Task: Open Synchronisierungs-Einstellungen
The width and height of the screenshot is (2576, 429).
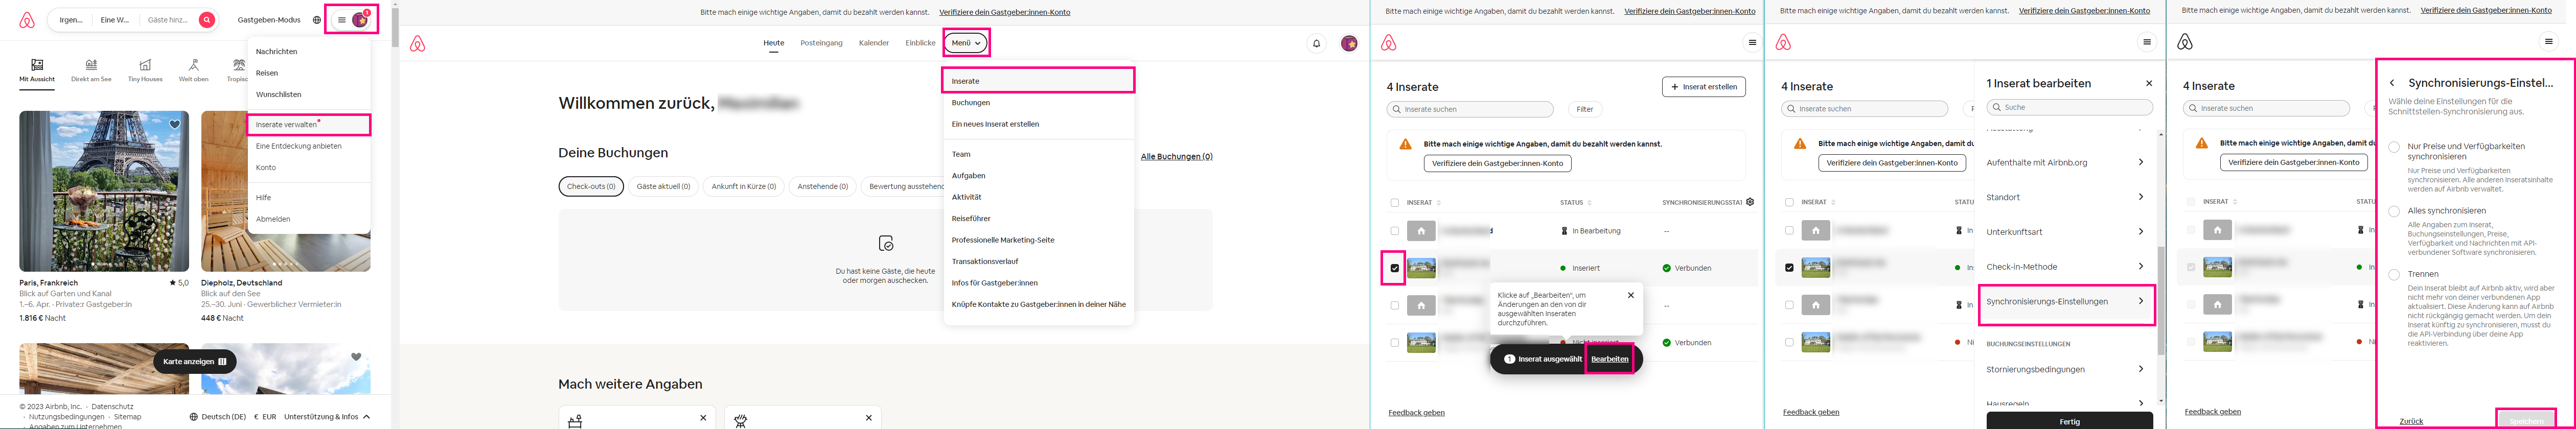Action: tap(2066, 302)
